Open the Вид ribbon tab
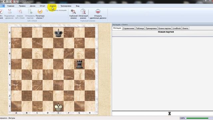This screenshot has height=120, width=213. click(78, 6)
